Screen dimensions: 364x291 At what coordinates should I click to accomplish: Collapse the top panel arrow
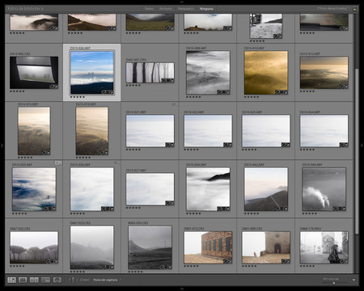click(182, 2)
